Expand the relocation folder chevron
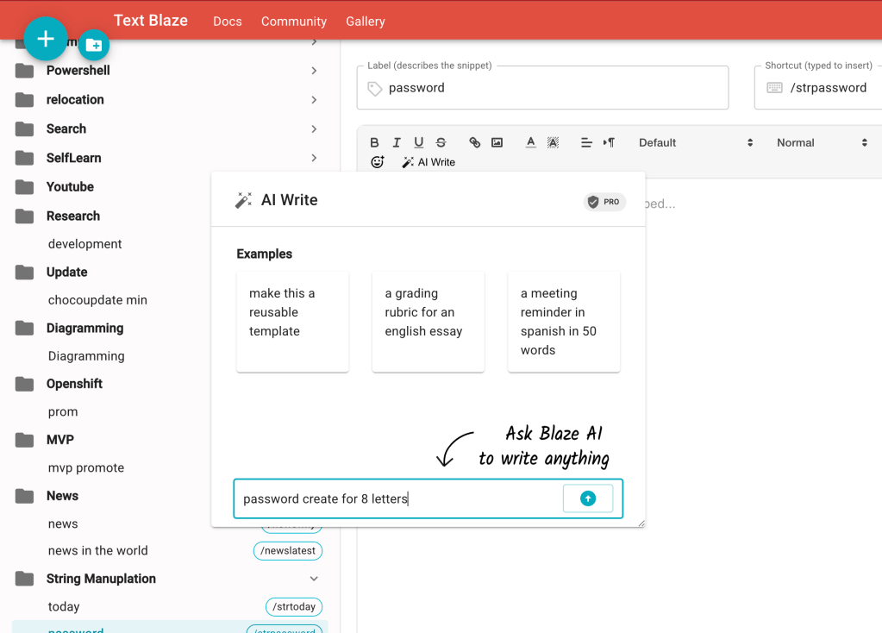Image resolution: width=882 pixels, height=633 pixels. pyautogui.click(x=314, y=99)
